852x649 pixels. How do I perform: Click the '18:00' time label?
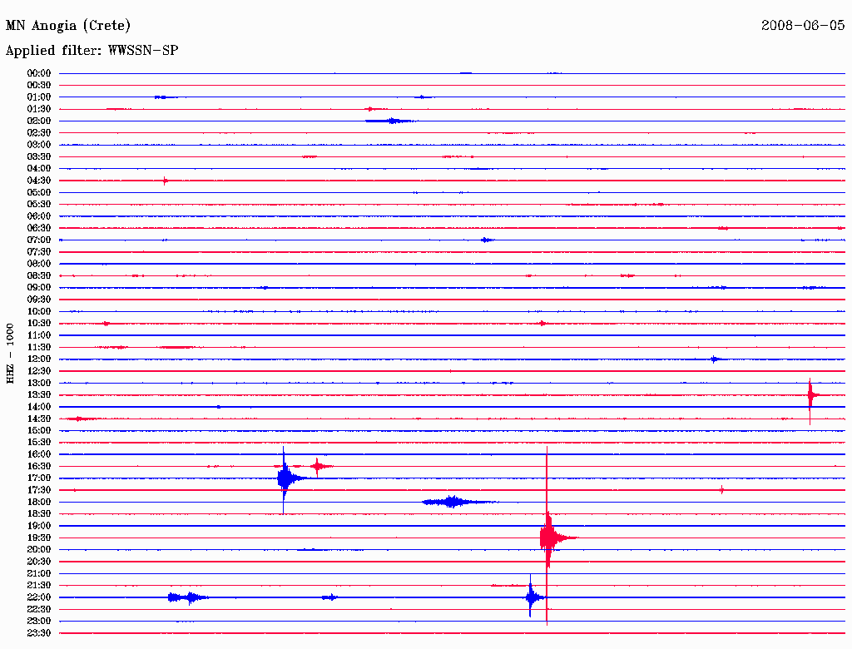click(x=39, y=503)
